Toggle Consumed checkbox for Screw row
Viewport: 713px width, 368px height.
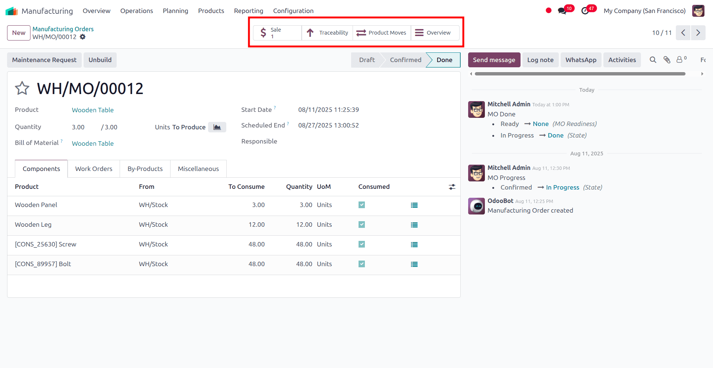tap(362, 244)
